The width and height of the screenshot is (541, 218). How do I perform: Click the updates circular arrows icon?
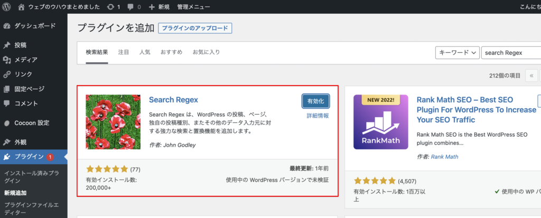click(x=111, y=6)
